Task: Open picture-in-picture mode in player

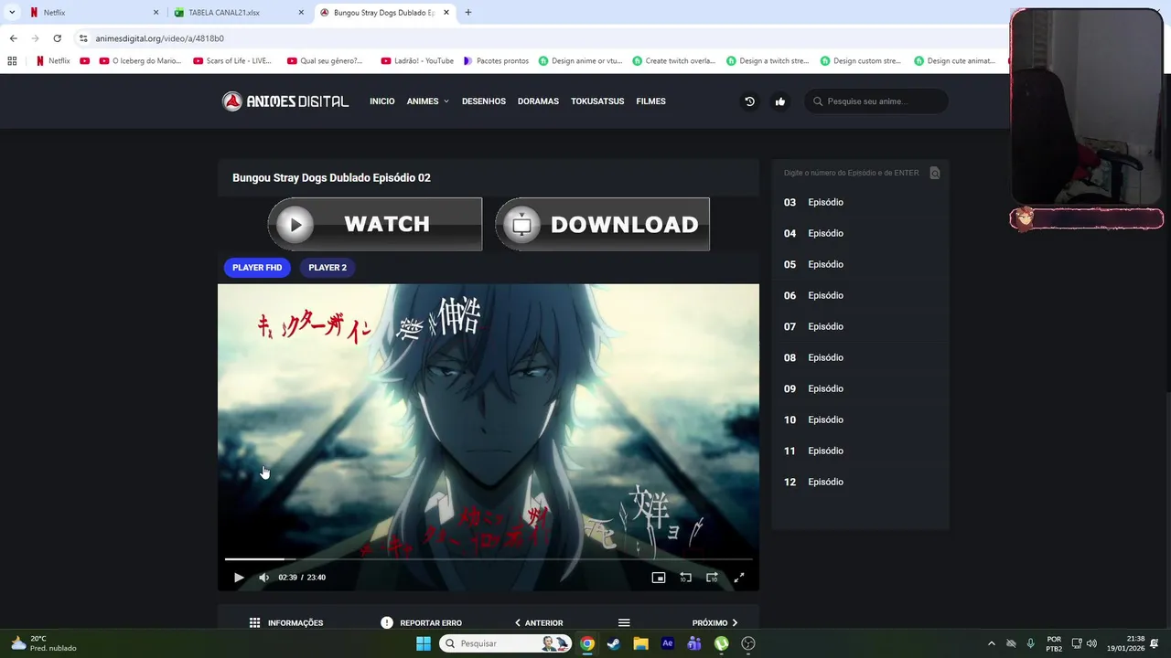Action: point(658,578)
